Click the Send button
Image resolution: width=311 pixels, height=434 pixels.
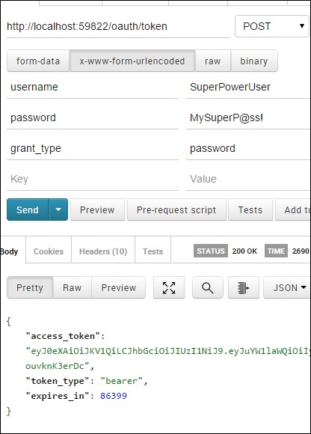28,210
